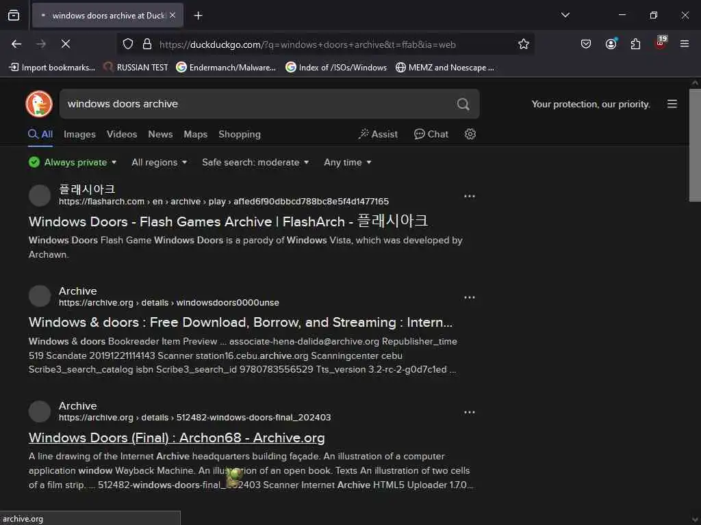Image resolution: width=701 pixels, height=525 pixels.
Task: Click scrollbar down arrow
Action: pyautogui.click(x=695, y=520)
